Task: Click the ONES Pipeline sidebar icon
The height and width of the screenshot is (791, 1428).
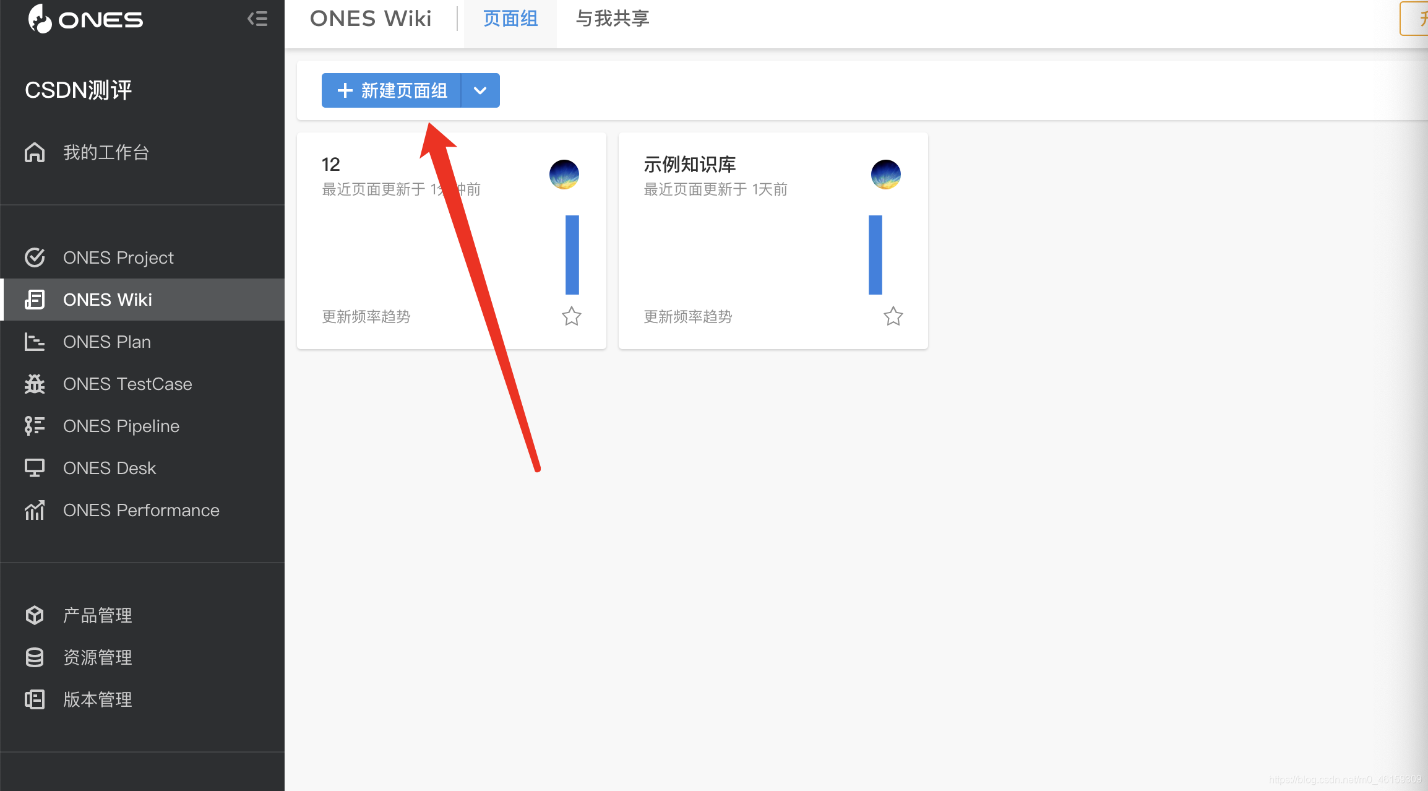Action: 35,426
